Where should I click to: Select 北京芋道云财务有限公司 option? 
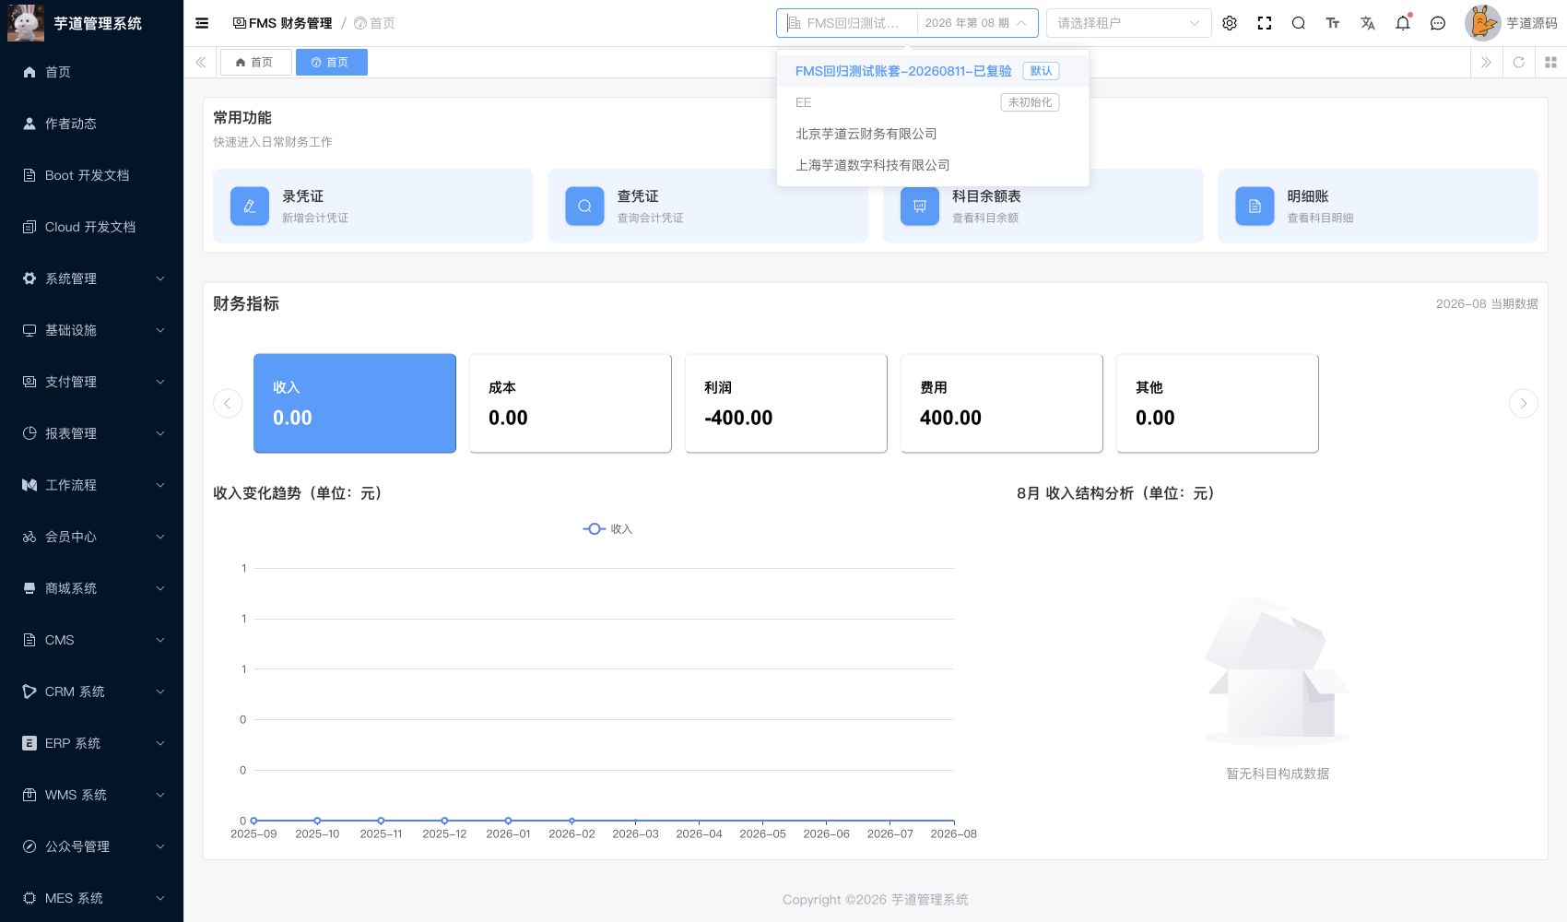[x=933, y=134]
